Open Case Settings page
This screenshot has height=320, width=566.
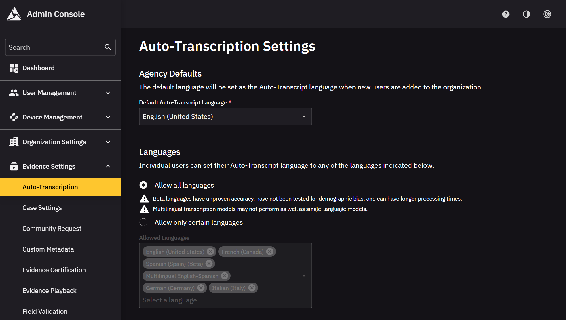click(x=42, y=208)
